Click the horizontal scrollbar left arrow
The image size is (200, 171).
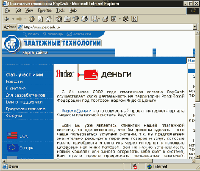click(x=4, y=161)
